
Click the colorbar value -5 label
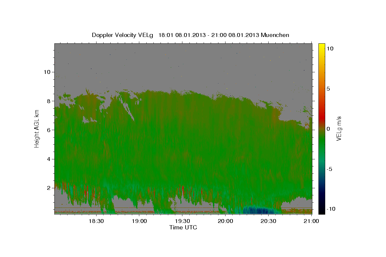(329, 169)
